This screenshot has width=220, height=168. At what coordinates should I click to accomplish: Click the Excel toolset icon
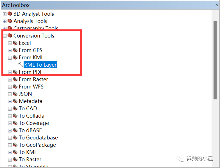[15, 43]
